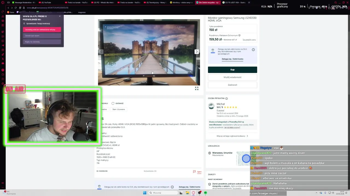This screenshot has width=350, height=196.
Task: Open Opera GX logo menu
Action: click(x=3, y=2)
